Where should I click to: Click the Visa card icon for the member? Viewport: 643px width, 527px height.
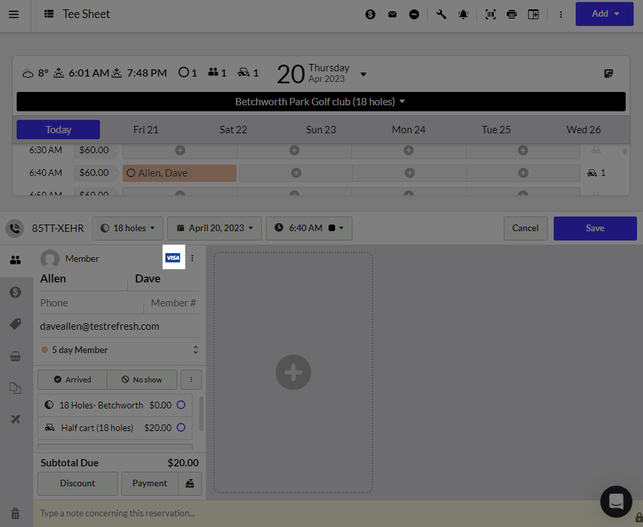173,258
